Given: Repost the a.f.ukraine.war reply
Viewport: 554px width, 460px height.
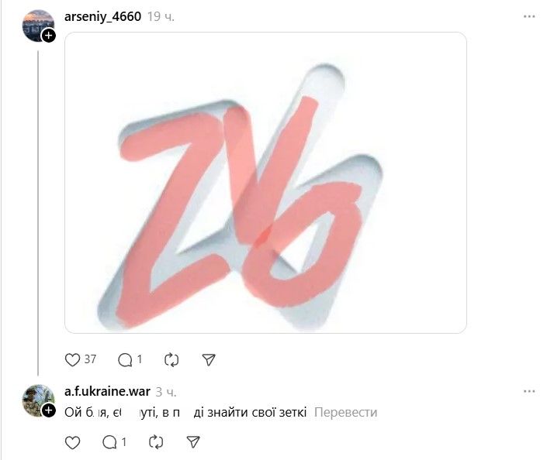Looking at the screenshot, I should [156, 442].
